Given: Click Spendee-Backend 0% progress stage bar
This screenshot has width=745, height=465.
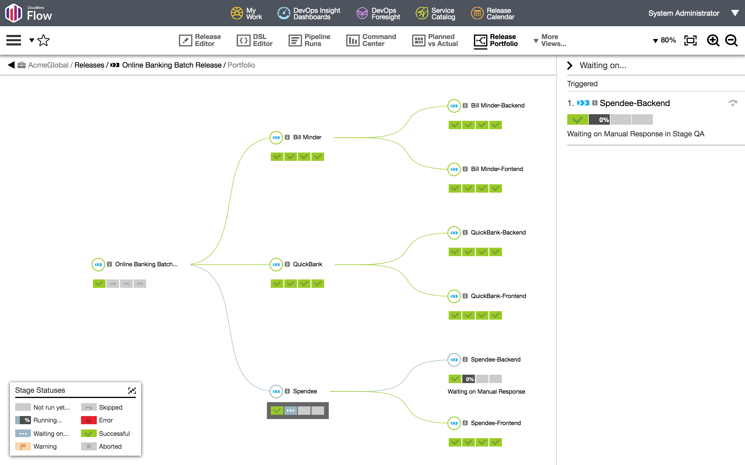Looking at the screenshot, I should point(469,379).
